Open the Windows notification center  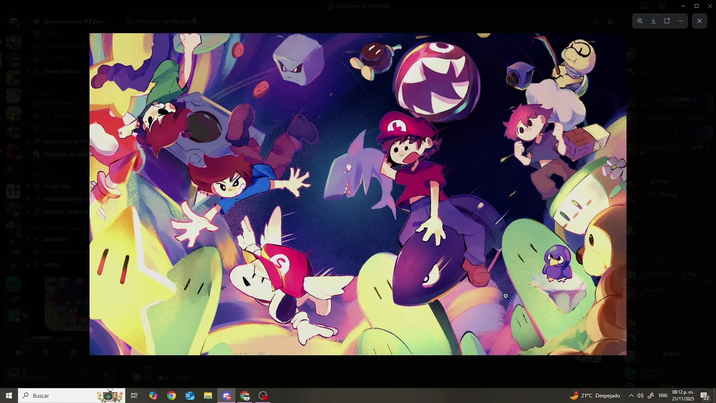point(705,396)
